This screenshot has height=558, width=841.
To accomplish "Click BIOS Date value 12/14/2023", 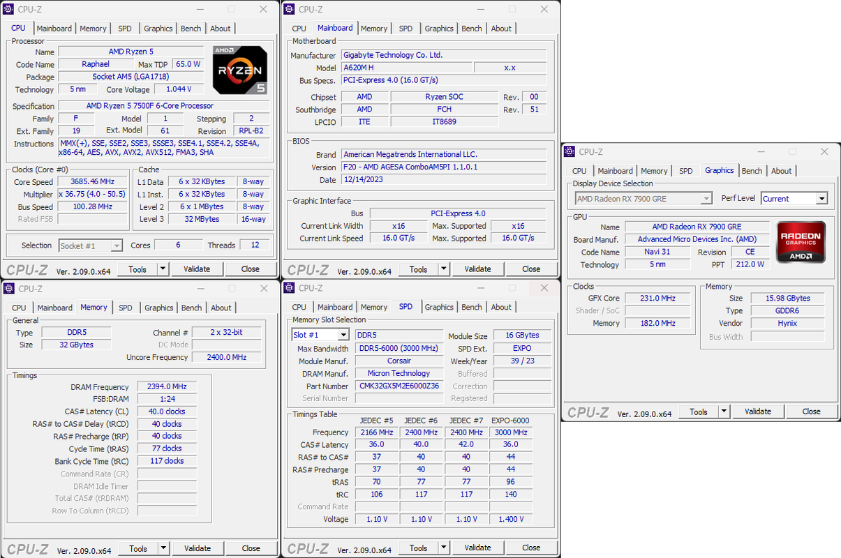I will point(444,180).
